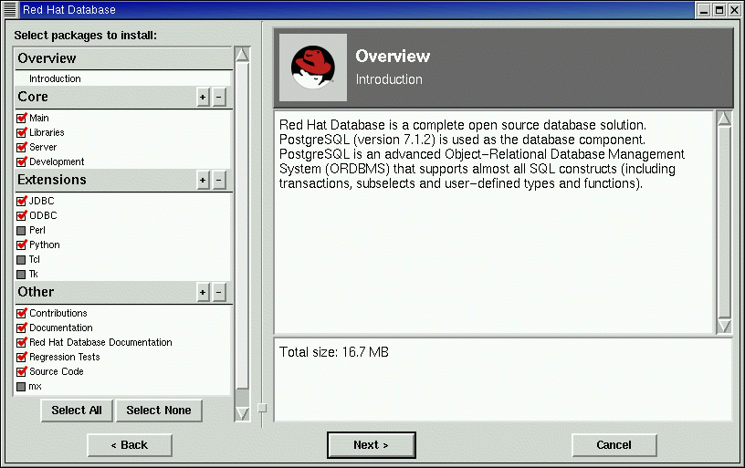Click description pane scrollbar up arrow
745x468 pixels.
click(x=724, y=119)
